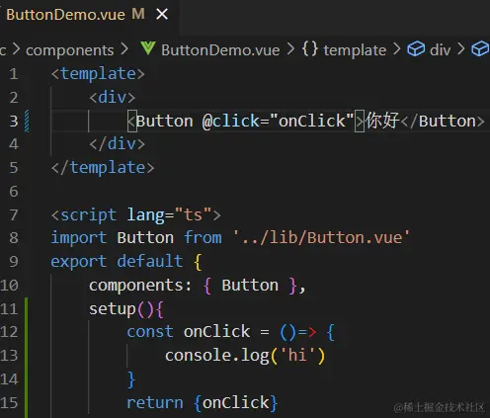Select the div breadcrumb segment
Viewport: 490px width, 418px height.
click(x=440, y=50)
